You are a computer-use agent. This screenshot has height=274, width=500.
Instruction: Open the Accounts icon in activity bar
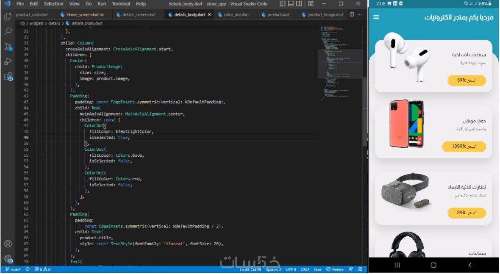(8, 244)
